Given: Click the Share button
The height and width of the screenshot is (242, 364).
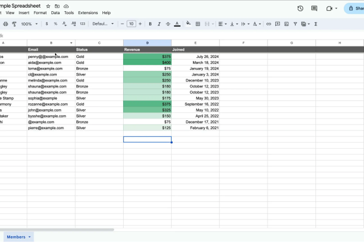Looking at the screenshot, I should point(354,8).
